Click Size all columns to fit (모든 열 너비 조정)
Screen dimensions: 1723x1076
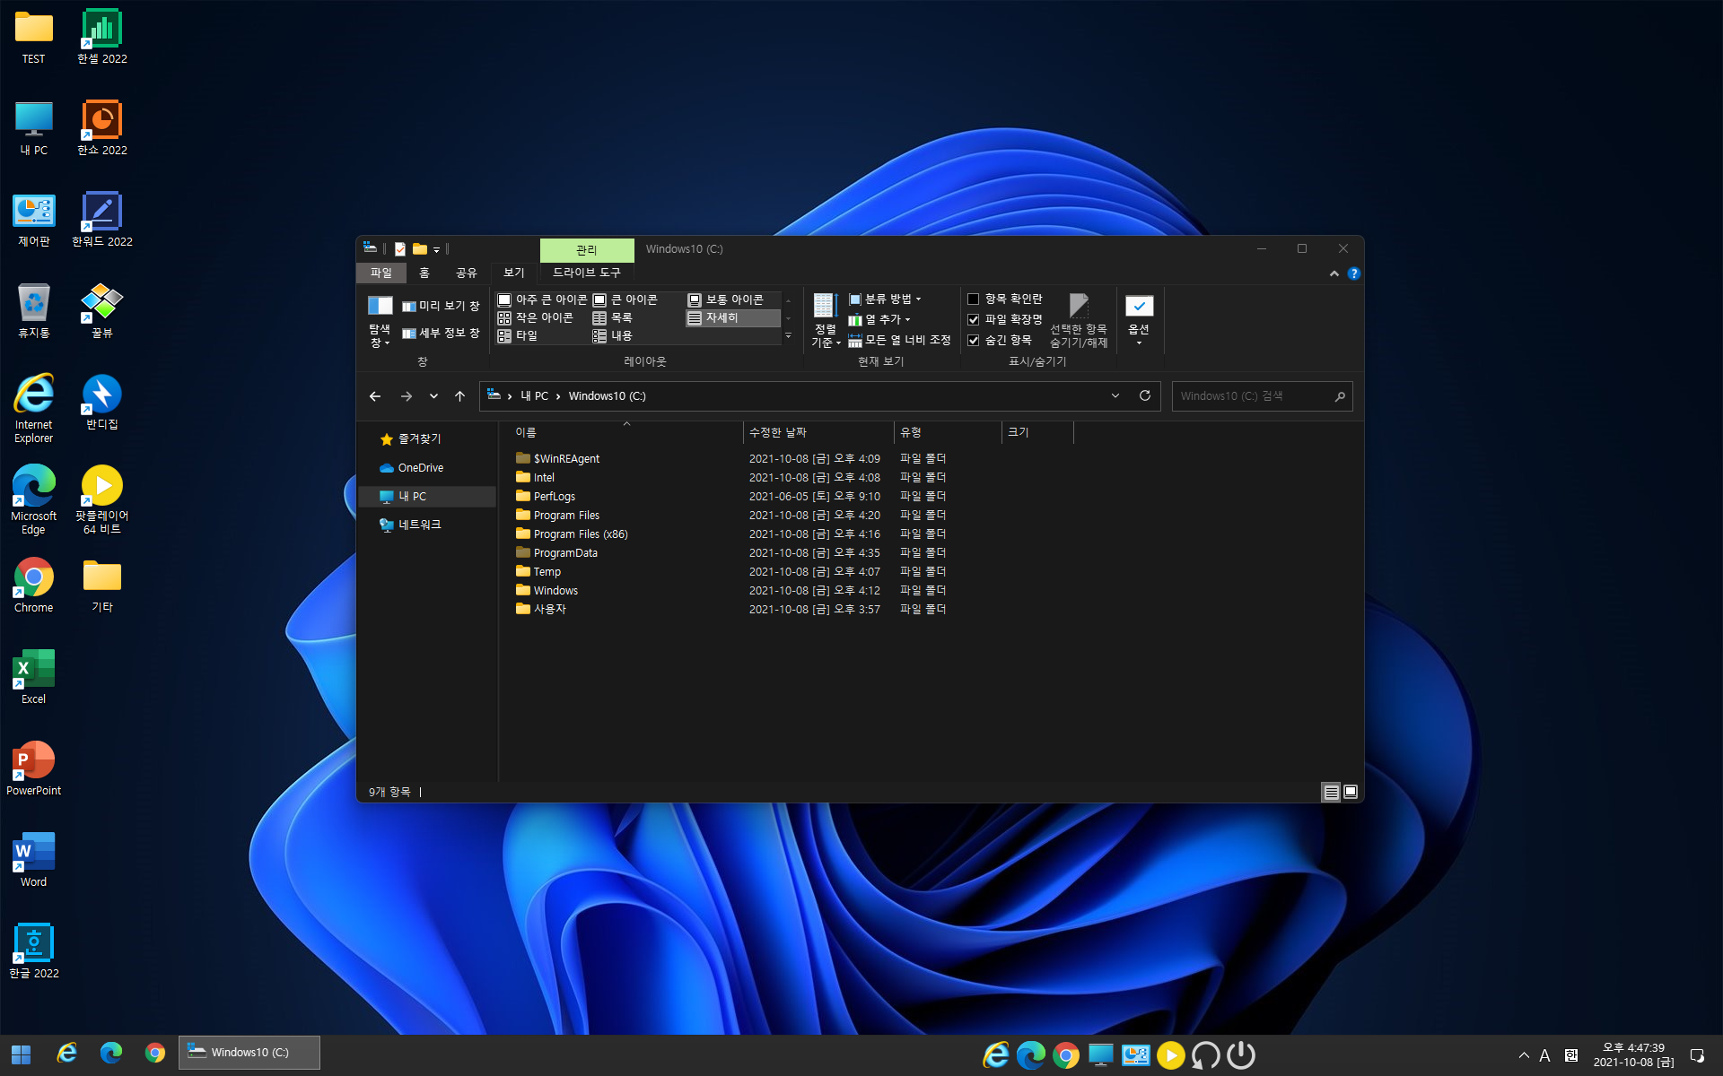tap(899, 341)
